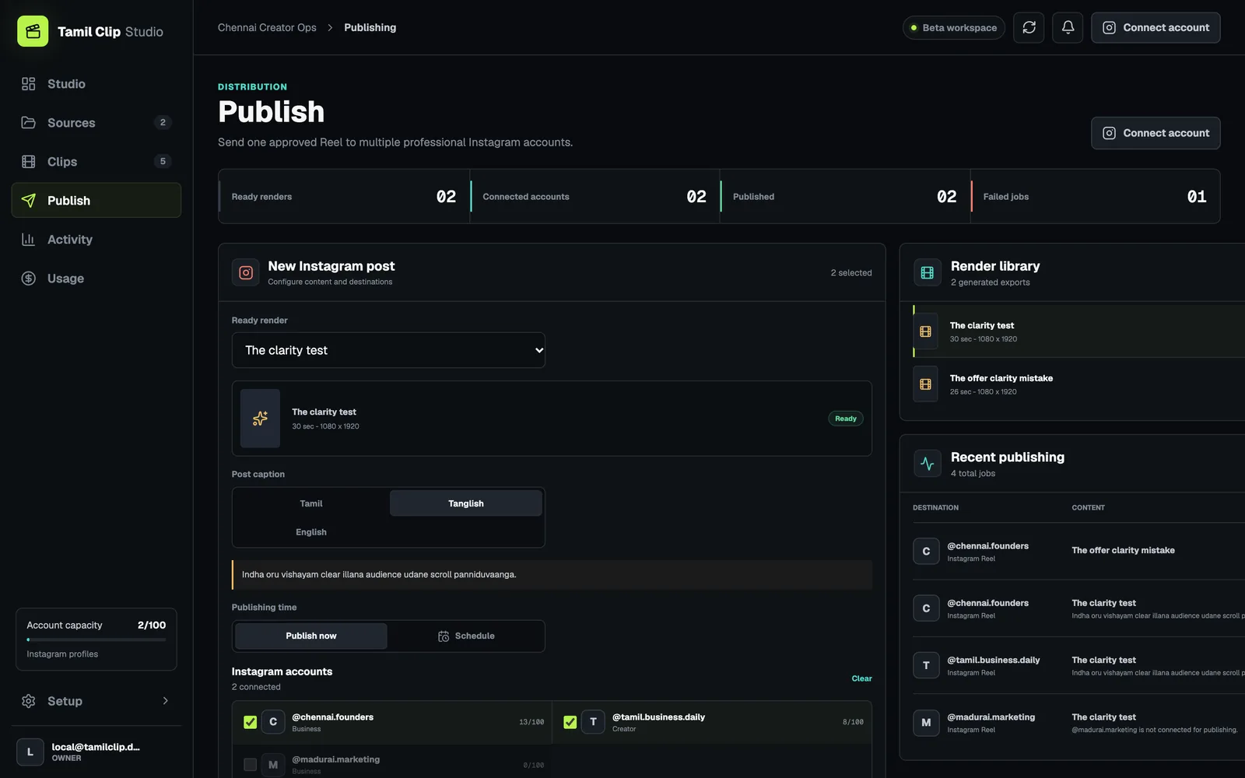Uncheck the @tamil.business.daily account checkbox

click(570, 722)
